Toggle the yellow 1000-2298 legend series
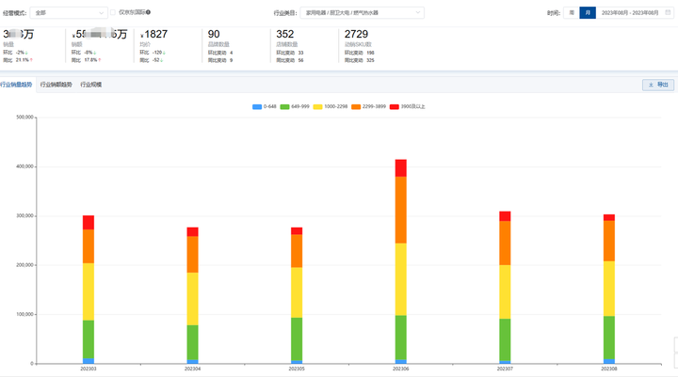678x377 pixels. 331,106
